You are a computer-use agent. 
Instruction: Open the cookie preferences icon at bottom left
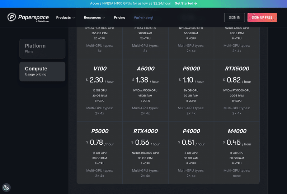(x=6, y=188)
